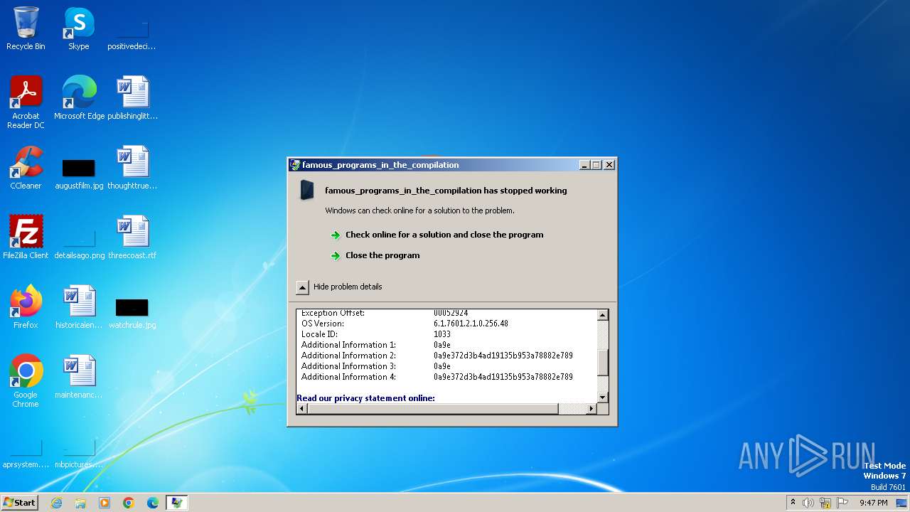Screen dimensions: 910x512
Task: Select the Exception Offset value
Action: [451, 314]
